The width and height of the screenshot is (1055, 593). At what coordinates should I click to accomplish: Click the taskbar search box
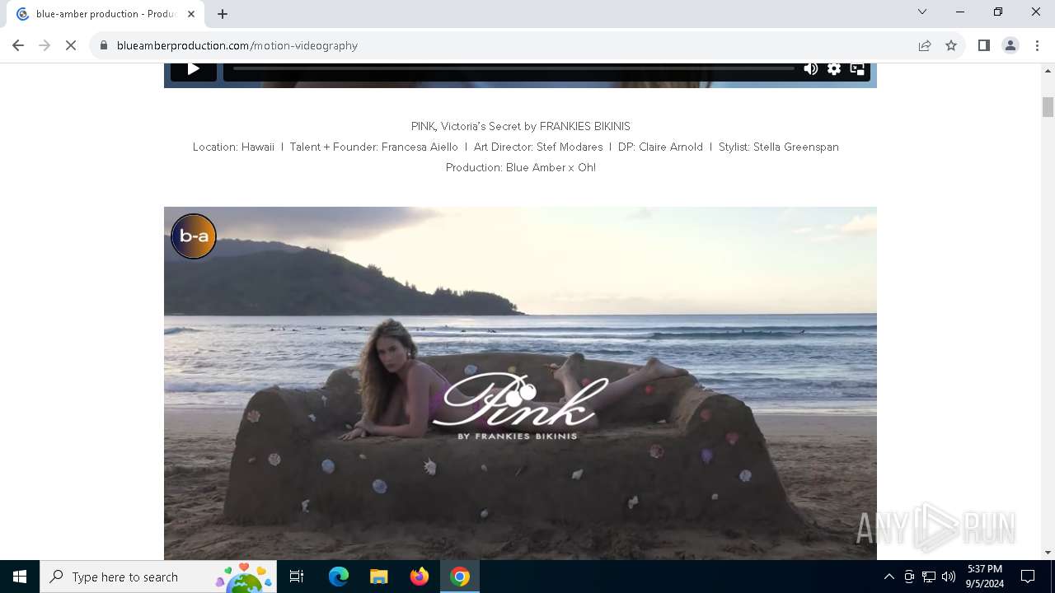pyautogui.click(x=158, y=577)
